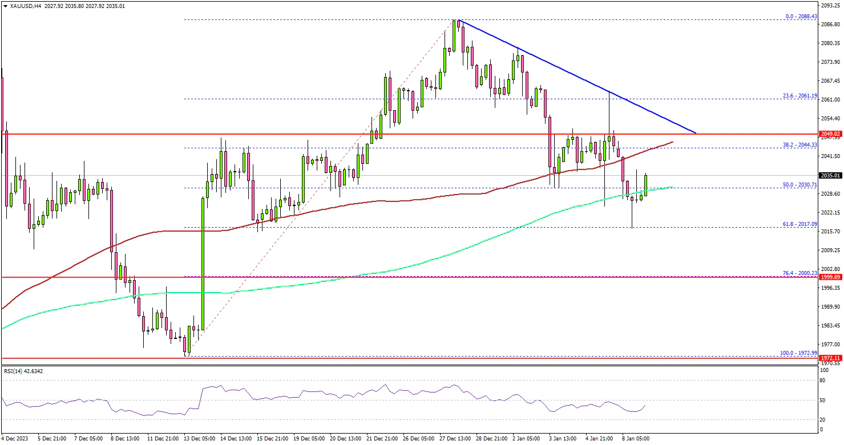Screen dimensions: 844x445
Task: Click the RSI(14) indicator label
Action: pos(23,371)
